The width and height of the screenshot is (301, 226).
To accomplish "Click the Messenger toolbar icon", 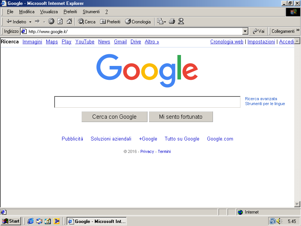I will [x=181, y=21].
